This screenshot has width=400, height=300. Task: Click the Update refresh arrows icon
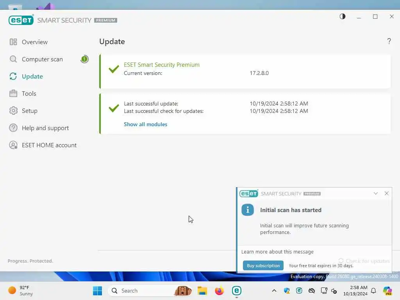13,76
